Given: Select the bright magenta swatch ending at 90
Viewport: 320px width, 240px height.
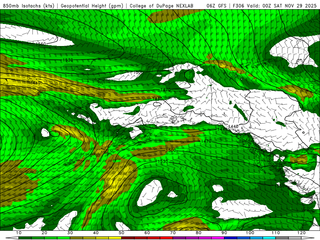Looking at the screenshot, I should 218,238.
